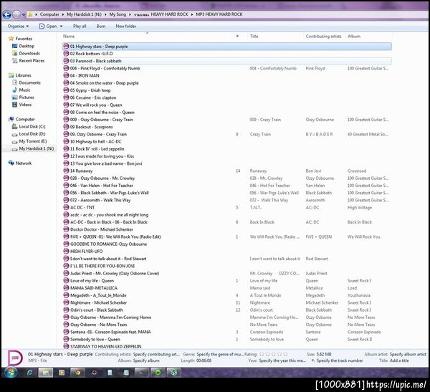
Task: Select file 10 Highway to hell - AC-DC
Action: click(x=95, y=142)
